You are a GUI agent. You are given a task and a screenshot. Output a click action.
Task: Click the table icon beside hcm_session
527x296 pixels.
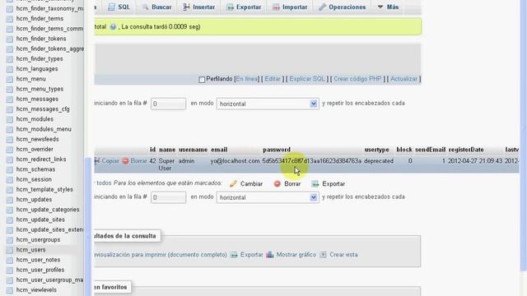[10, 180]
